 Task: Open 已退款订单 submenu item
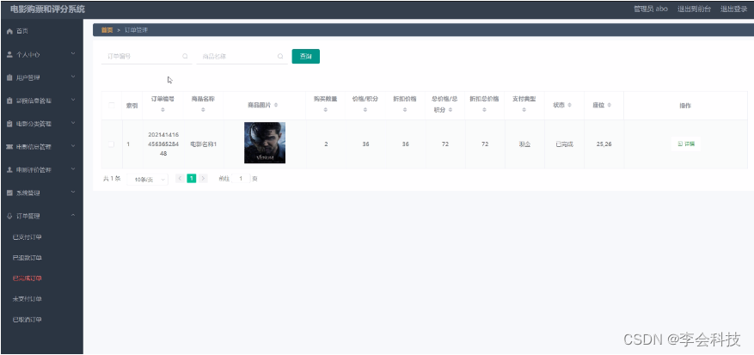27,258
